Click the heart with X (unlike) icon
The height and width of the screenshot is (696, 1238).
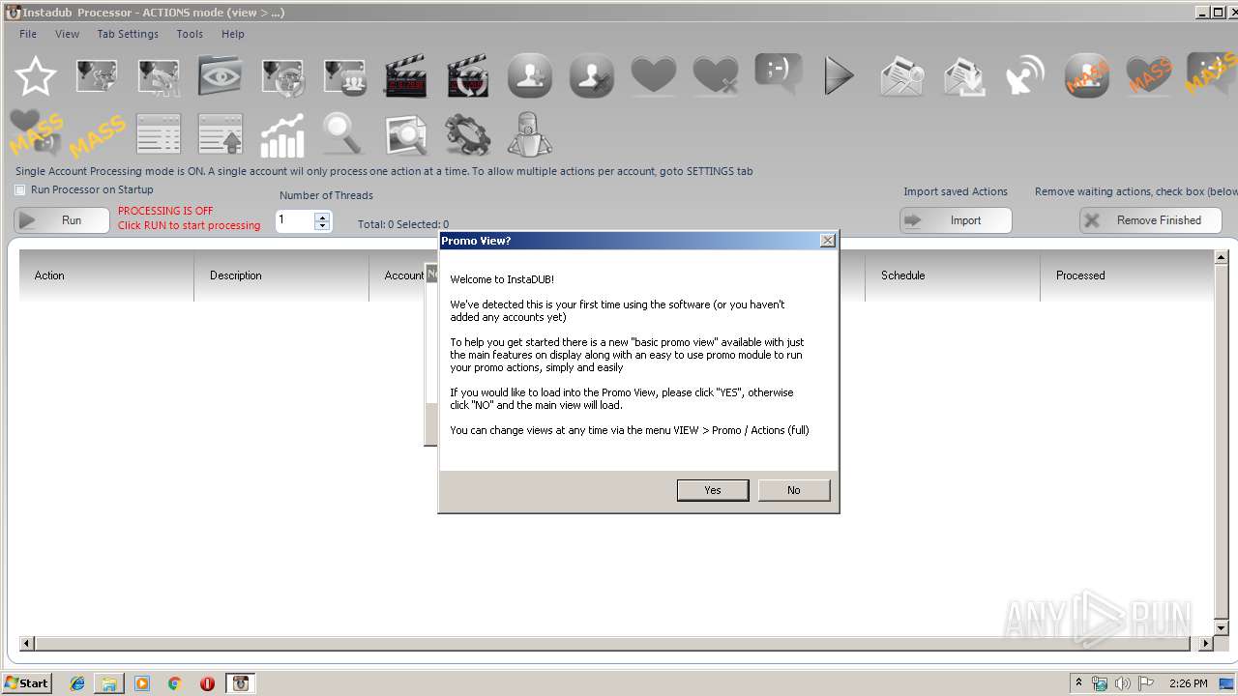point(715,75)
